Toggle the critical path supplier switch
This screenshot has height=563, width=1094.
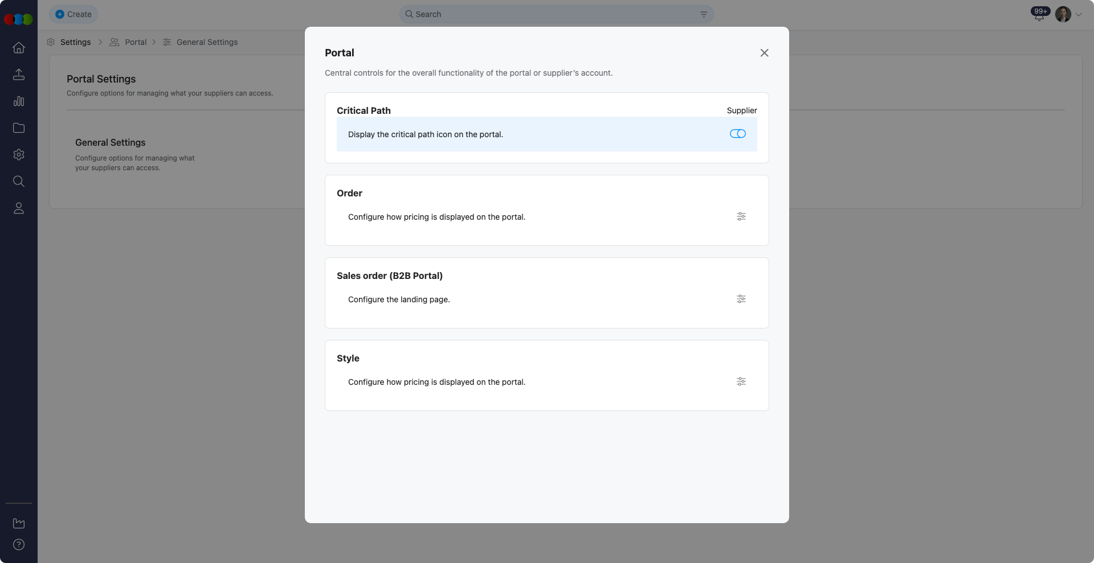pos(737,134)
